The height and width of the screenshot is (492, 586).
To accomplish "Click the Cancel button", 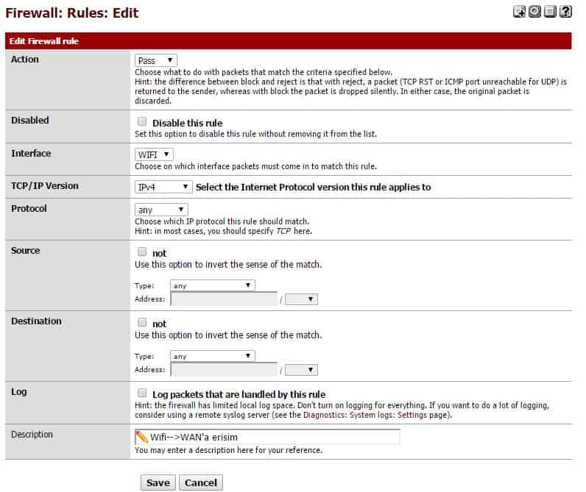I will point(200,482).
